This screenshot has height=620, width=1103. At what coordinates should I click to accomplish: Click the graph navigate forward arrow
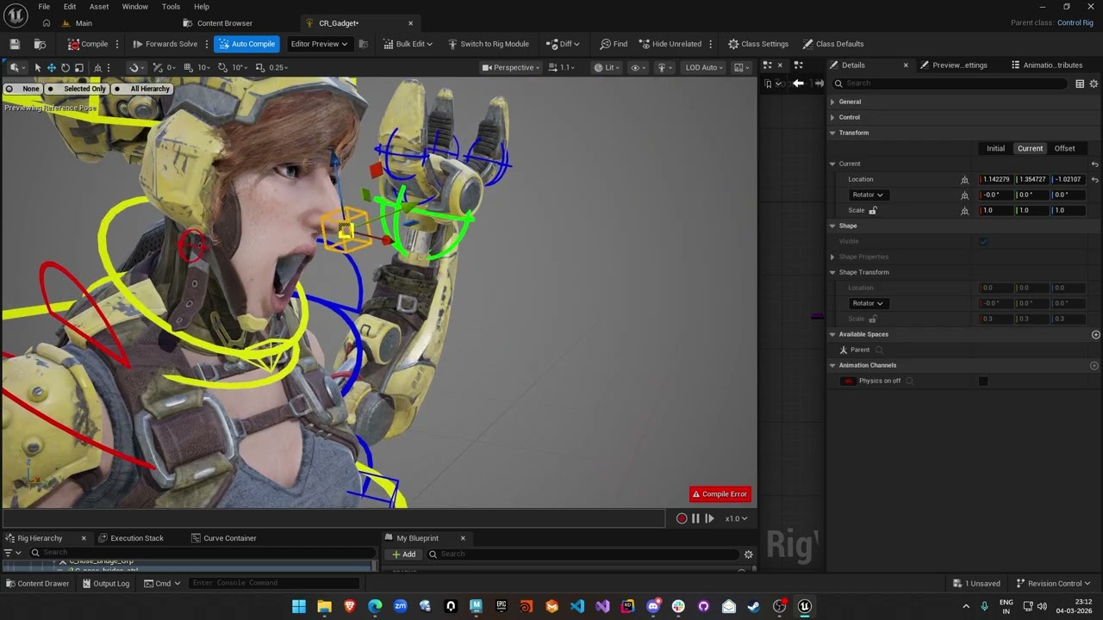click(819, 83)
